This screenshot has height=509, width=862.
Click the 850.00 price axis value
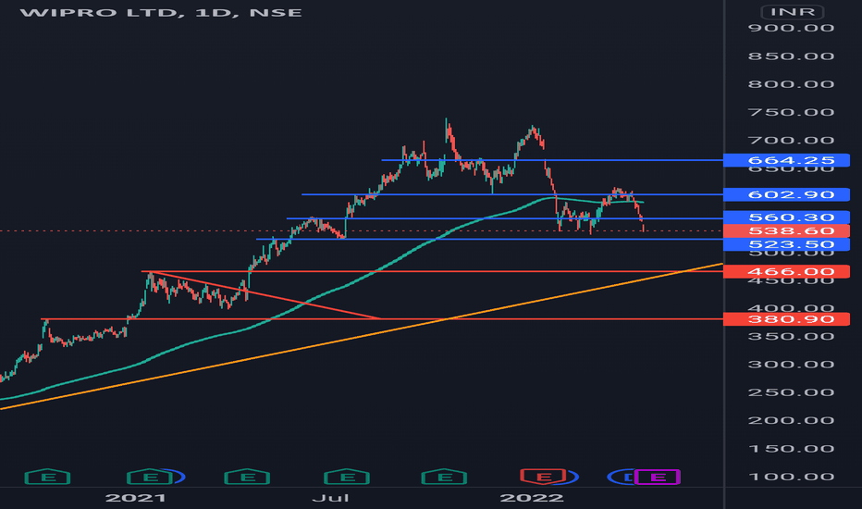tap(791, 56)
